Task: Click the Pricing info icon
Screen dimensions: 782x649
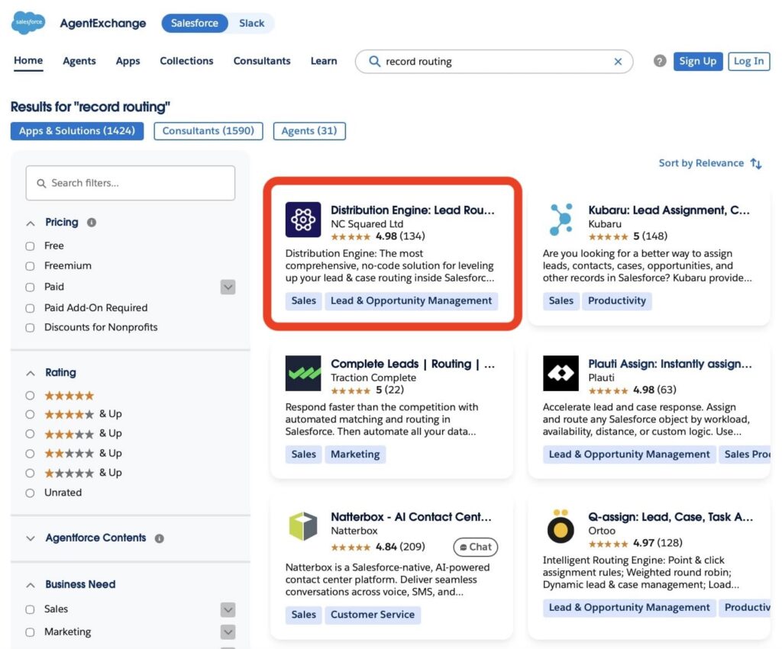Action: (x=92, y=222)
